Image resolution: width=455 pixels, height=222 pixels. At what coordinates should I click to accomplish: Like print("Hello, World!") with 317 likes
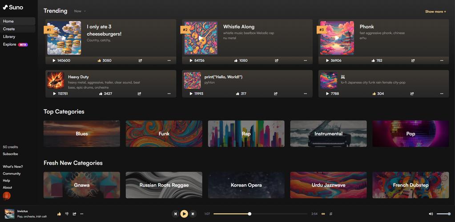pos(238,94)
